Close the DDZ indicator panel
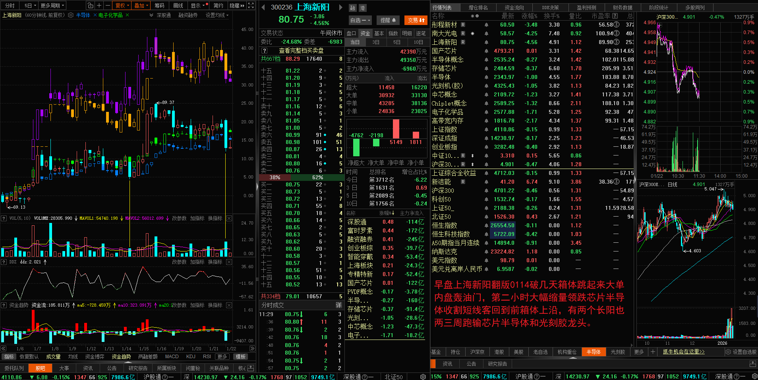The height and width of the screenshot is (380, 758). (229, 262)
